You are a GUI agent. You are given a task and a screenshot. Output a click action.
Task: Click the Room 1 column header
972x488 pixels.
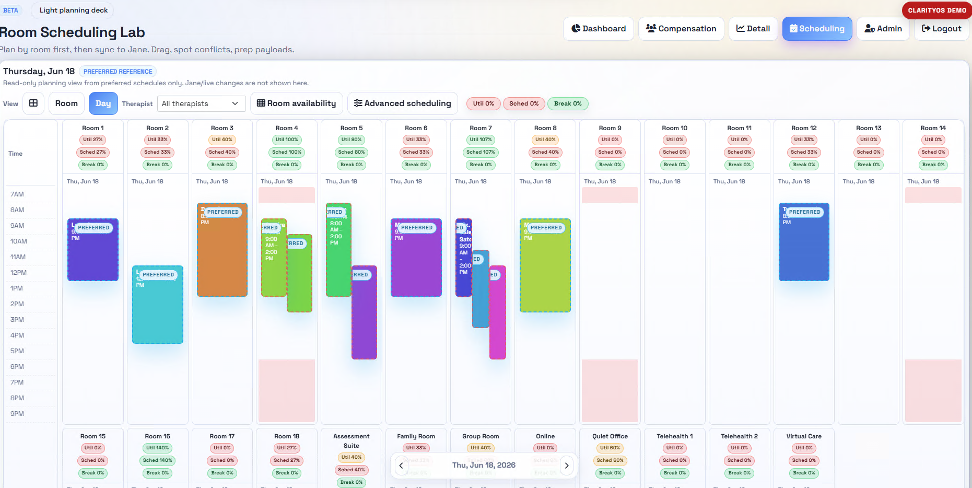[93, 128]
